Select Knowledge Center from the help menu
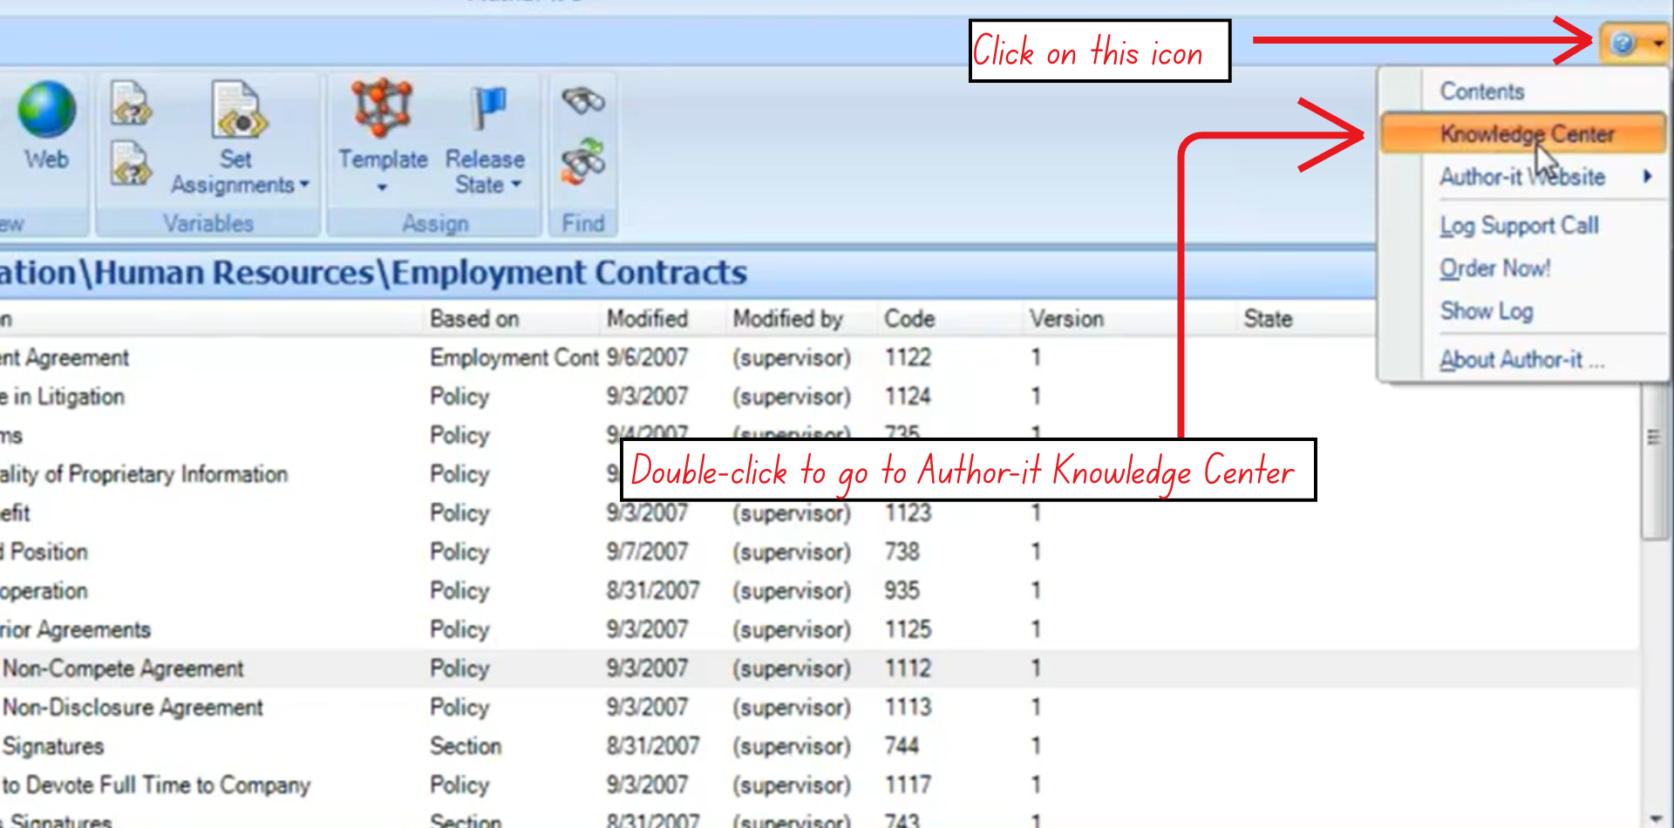Screen dimensions: 1674x828 tap(1526, 134)
